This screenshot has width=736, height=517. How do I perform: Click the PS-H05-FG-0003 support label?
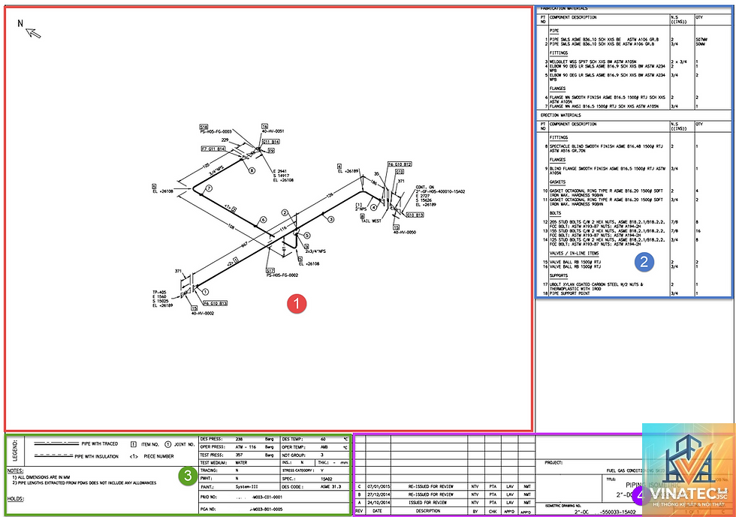tap(216, 131)
